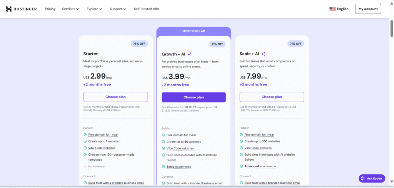Viewport: 394px width, 188px height.
Task: Click the 75% OFF badge on Starter
Action: coord(139,44)
